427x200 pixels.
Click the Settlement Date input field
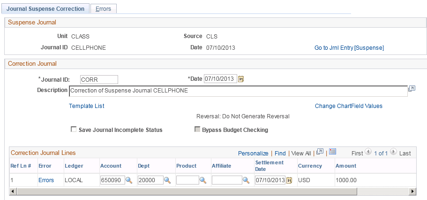click(x=270, y=180)
